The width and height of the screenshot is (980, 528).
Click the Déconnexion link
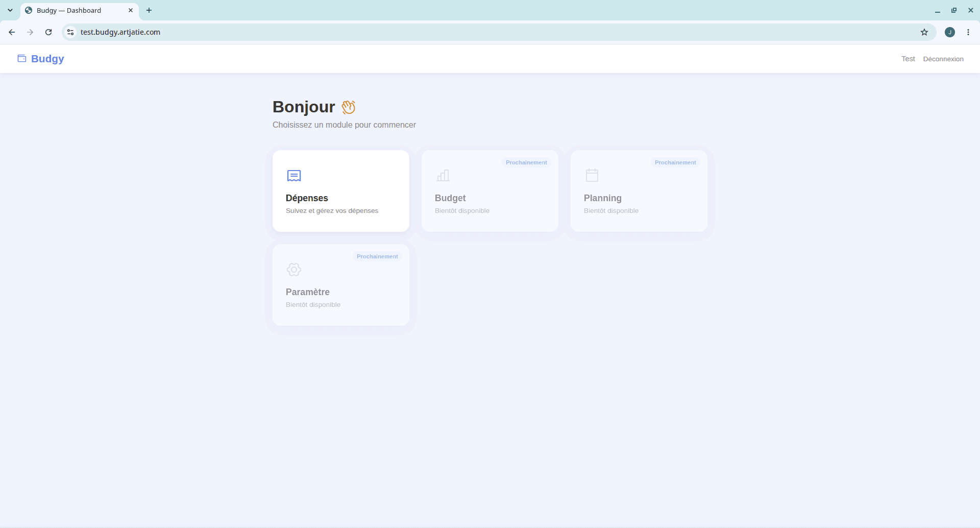pyautogui.click(x=943, y=59)
